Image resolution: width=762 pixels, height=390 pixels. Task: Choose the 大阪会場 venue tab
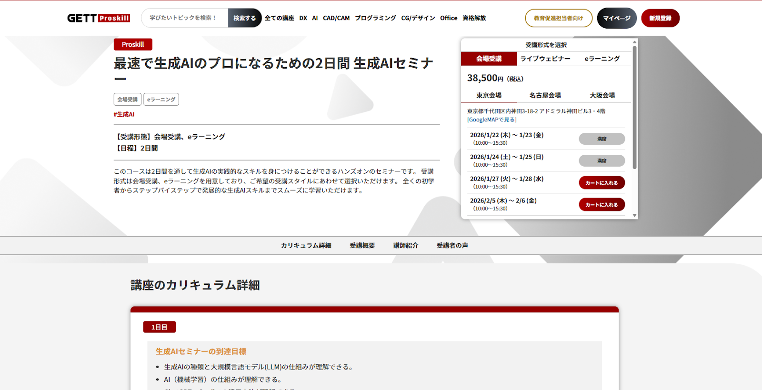coord(602,95)
